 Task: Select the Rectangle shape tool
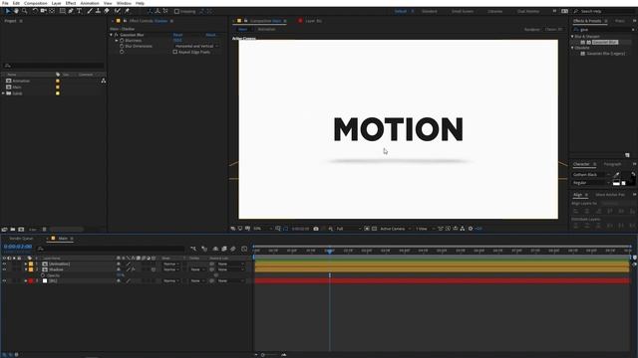click(62, 11)
